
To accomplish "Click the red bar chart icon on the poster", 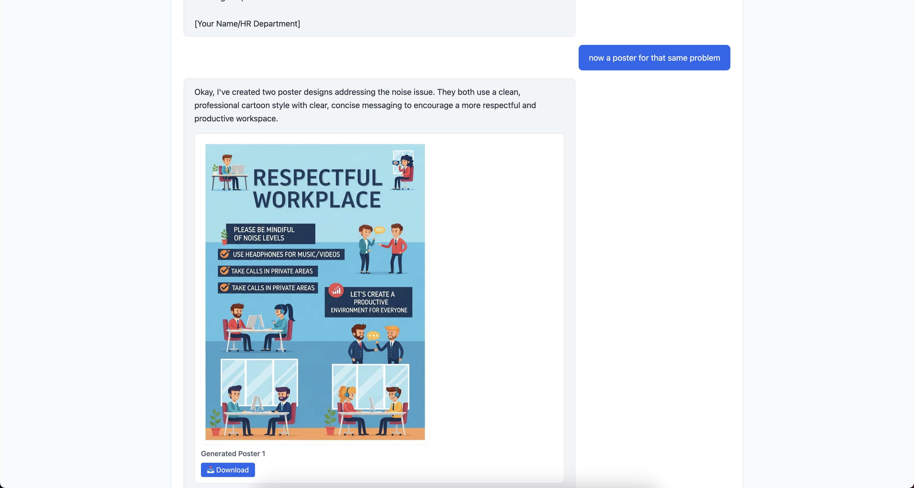I will click(x=336, y=290).
